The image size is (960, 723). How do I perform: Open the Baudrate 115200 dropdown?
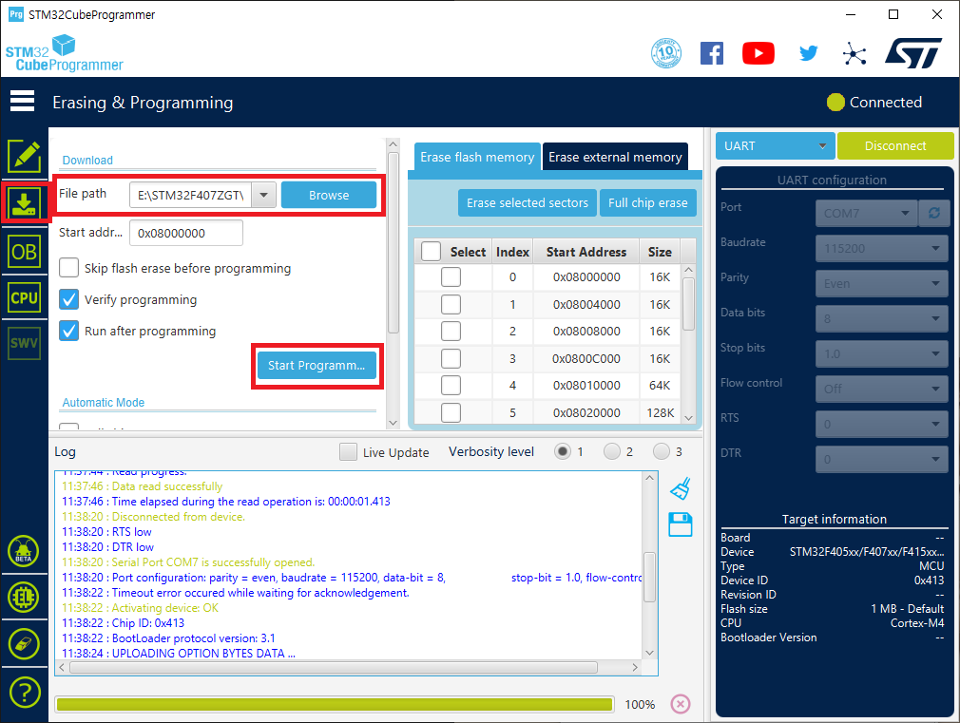pos(882,248)
